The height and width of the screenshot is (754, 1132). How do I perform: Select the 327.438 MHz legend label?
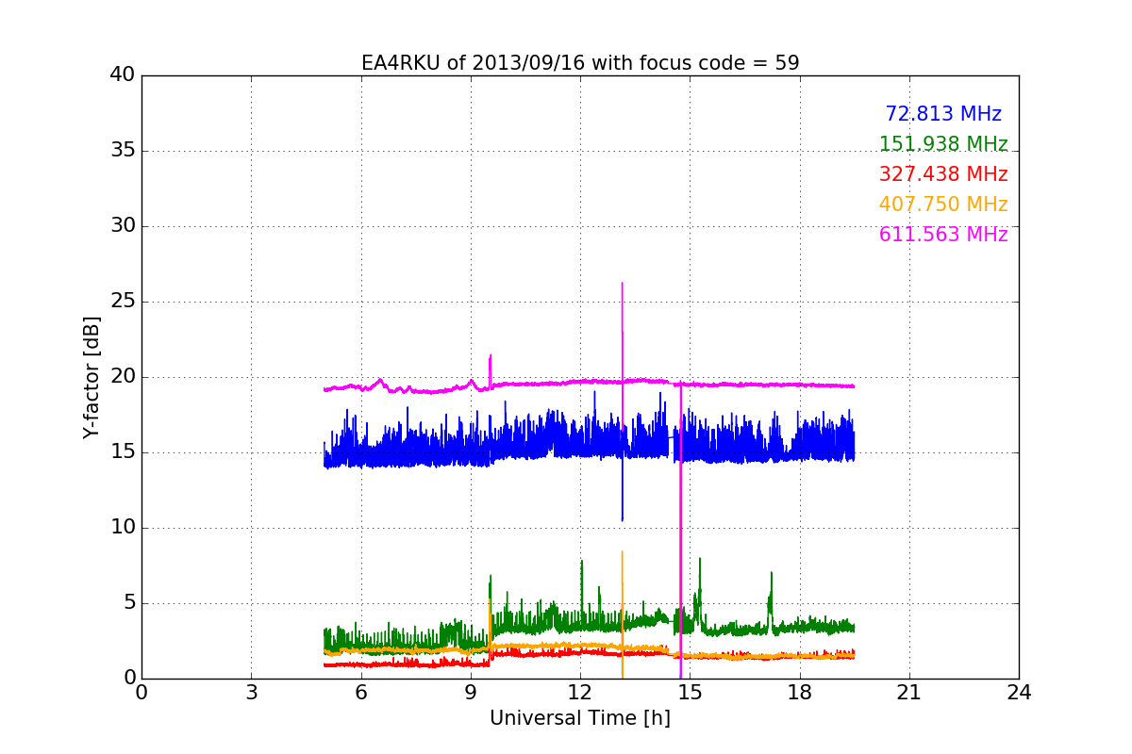point(943,174)
